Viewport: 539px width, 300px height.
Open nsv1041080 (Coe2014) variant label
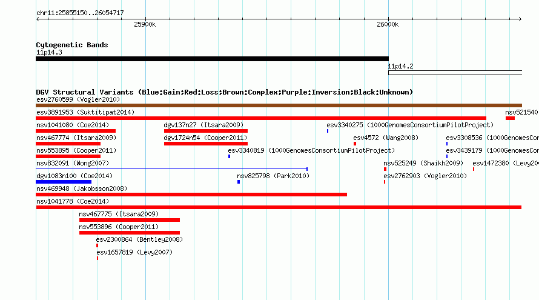[73, 125]
